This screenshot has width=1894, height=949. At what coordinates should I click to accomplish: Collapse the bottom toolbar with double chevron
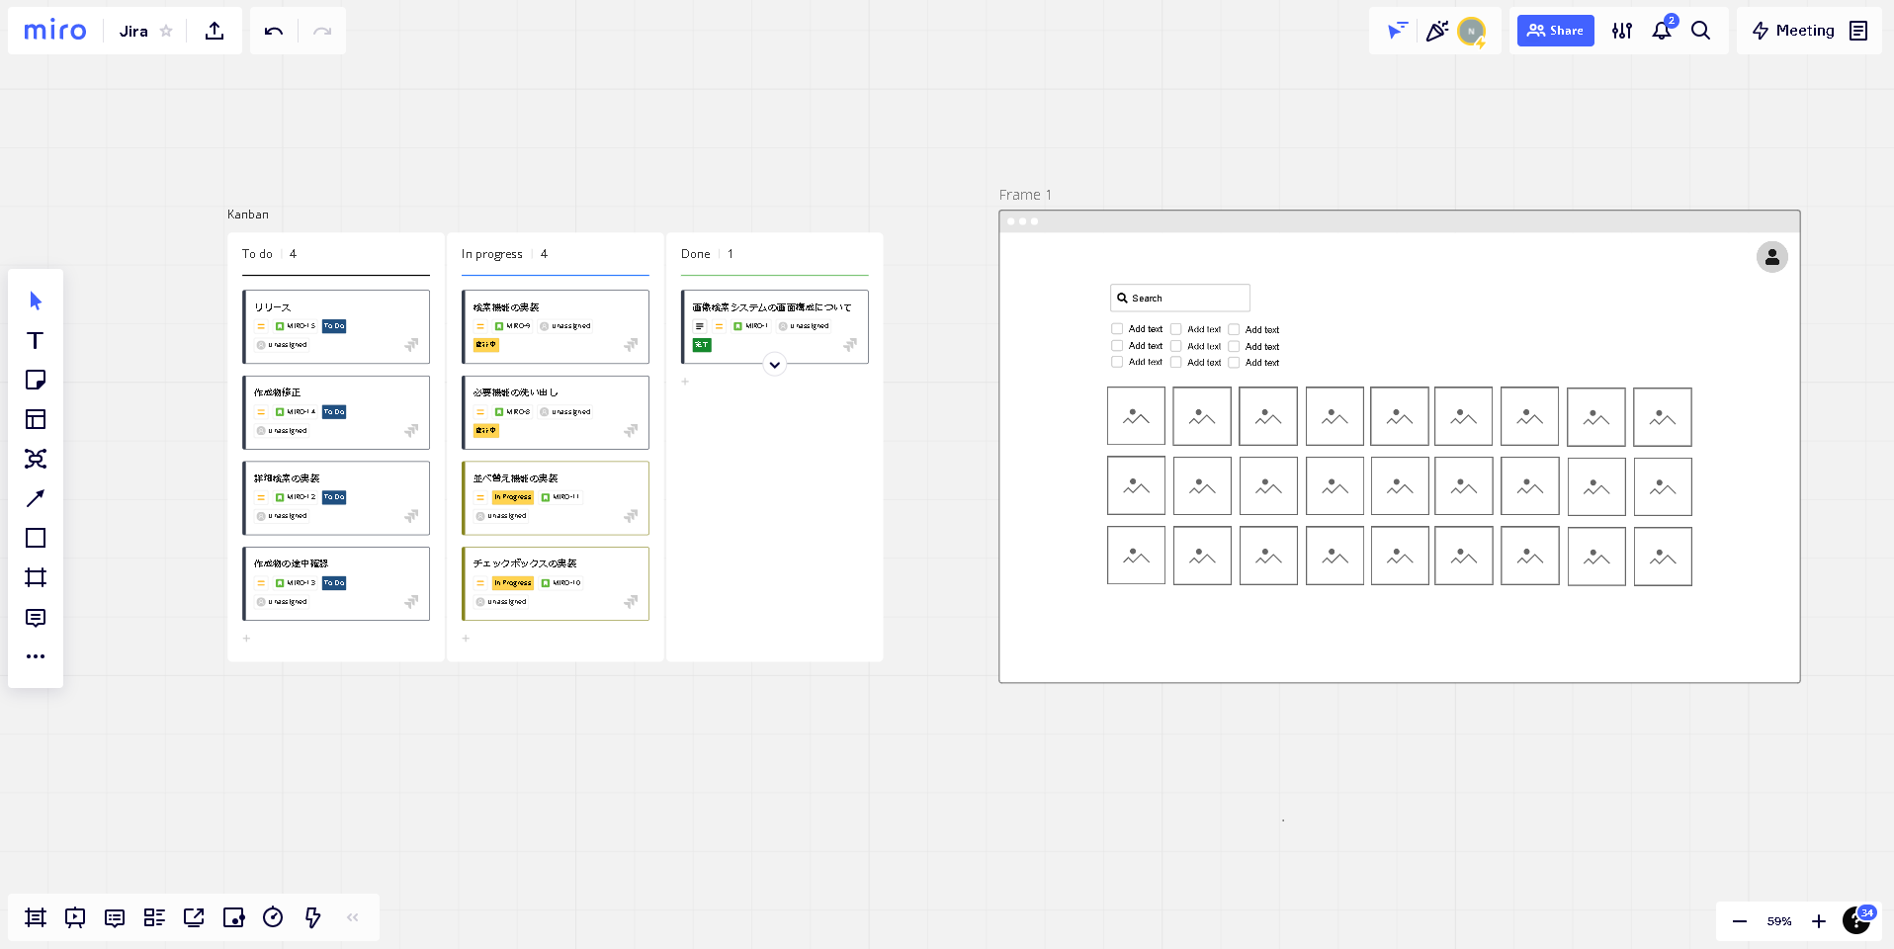[x=353, y=917]
